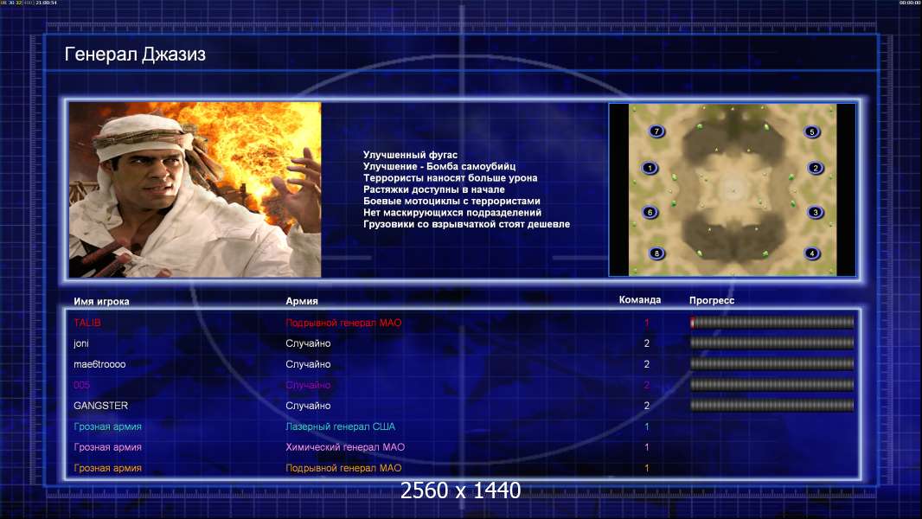This screenshot has height=519, width=922.
Task: Pick start position marker 6 on the map
Action: [x=650, y=212]
